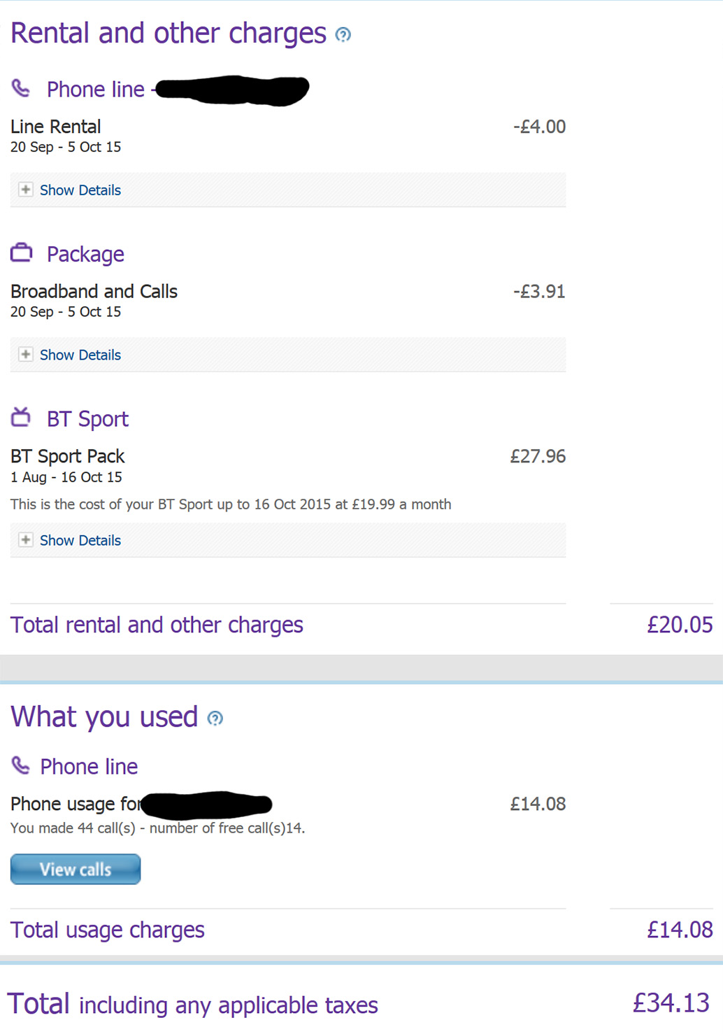Click phone icon under What you used
The width and height of the screenshot is (723, 1034).
click(21, 765)
